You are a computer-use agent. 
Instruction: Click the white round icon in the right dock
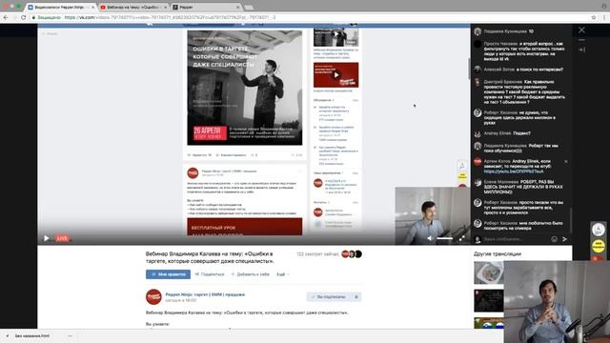(599, 230)
